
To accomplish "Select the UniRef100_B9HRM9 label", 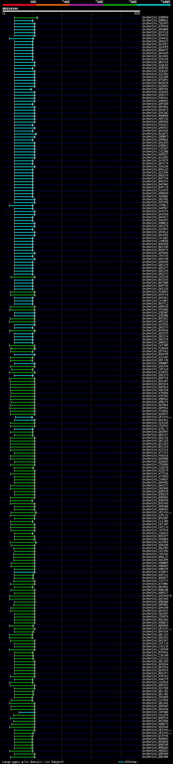I will 155,116.
